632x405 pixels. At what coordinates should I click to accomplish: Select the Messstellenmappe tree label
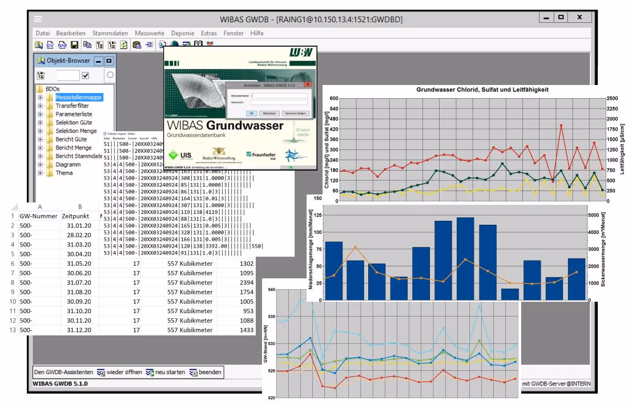pos(79,98)
